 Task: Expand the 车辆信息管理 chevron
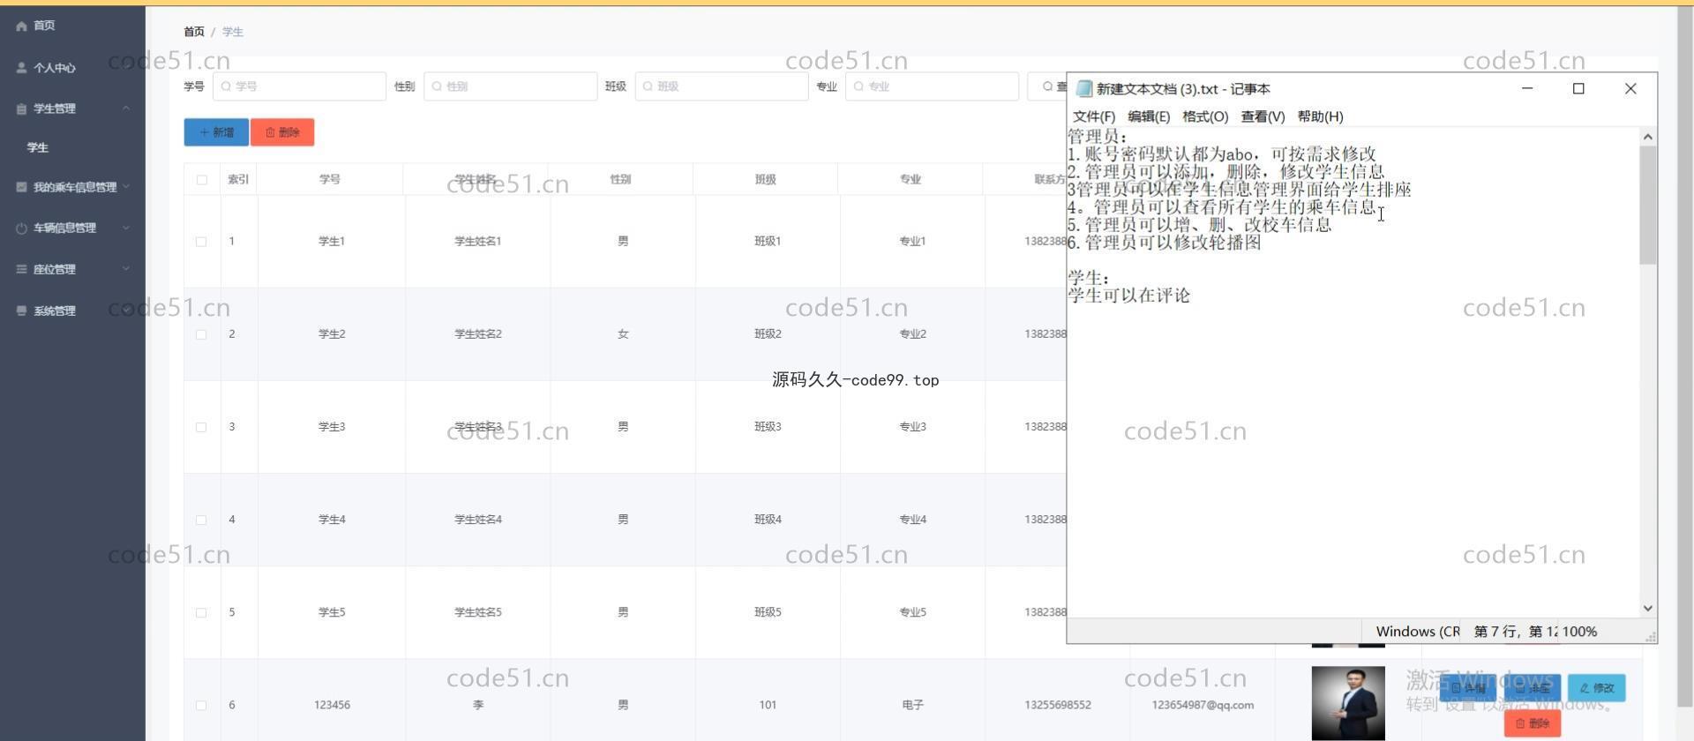coord(126,228)
